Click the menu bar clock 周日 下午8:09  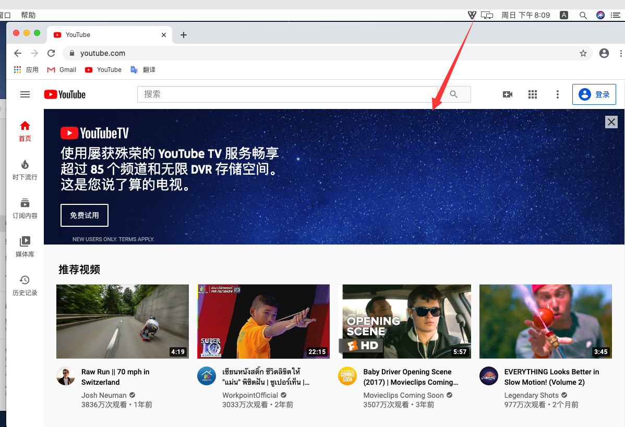click(x=526, y=15)
